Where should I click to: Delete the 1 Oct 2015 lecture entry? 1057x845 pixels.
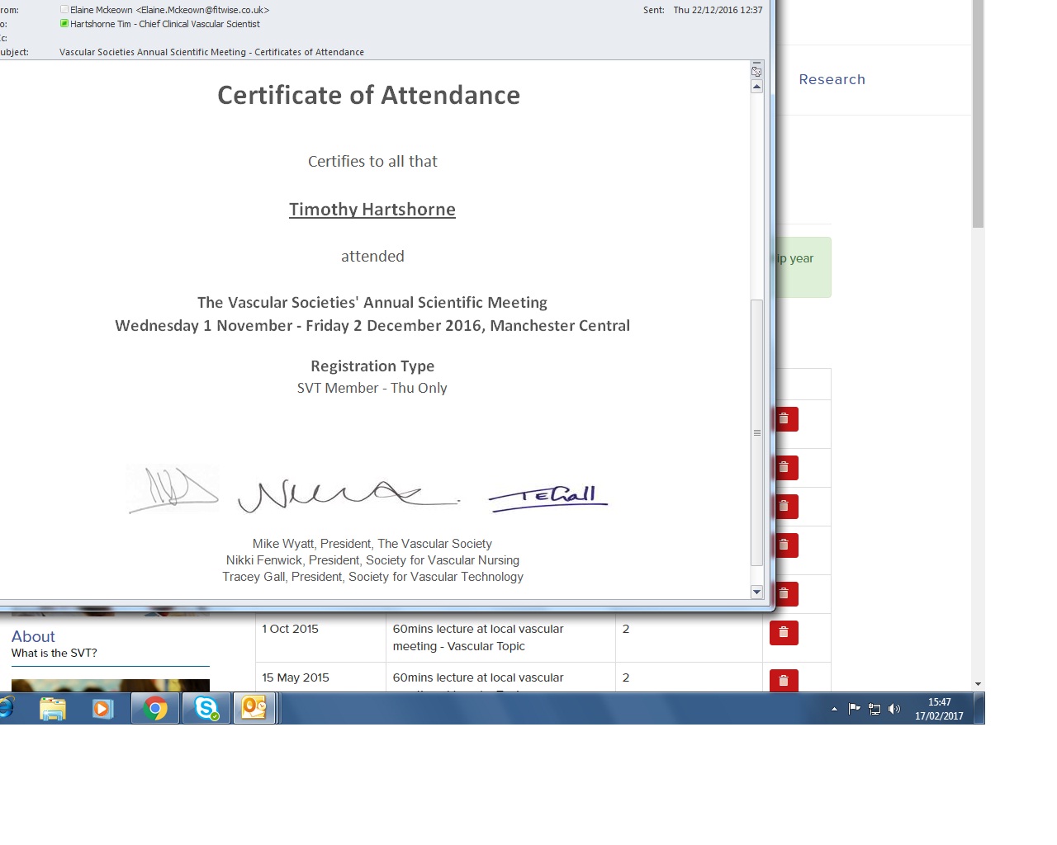[784, 633]
